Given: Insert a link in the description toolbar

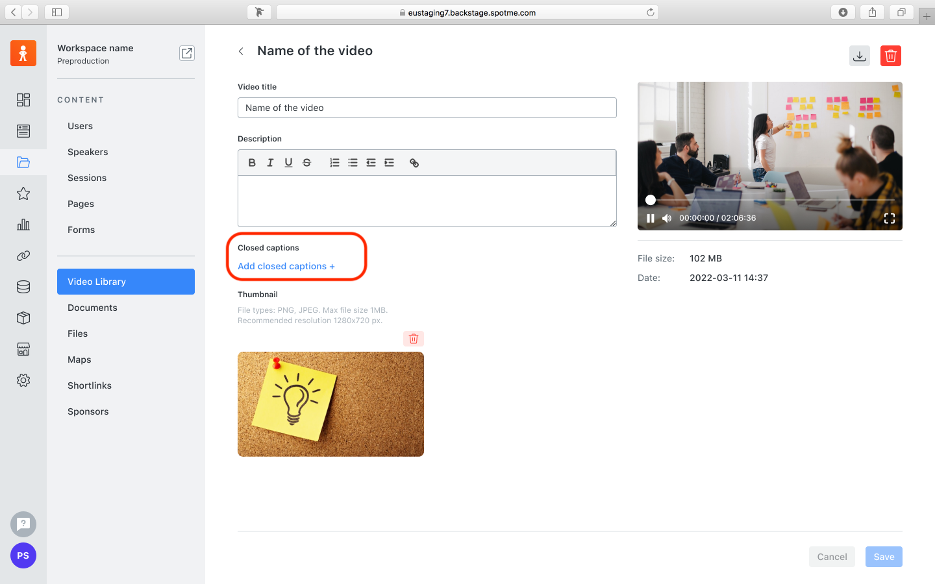Looking at the screenshot, I should 414,163.
